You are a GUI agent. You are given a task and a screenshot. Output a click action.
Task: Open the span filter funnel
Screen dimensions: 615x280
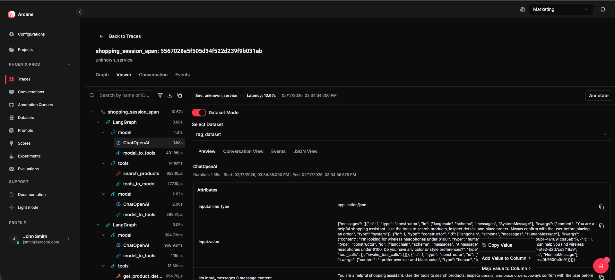[x=160, y=95]
